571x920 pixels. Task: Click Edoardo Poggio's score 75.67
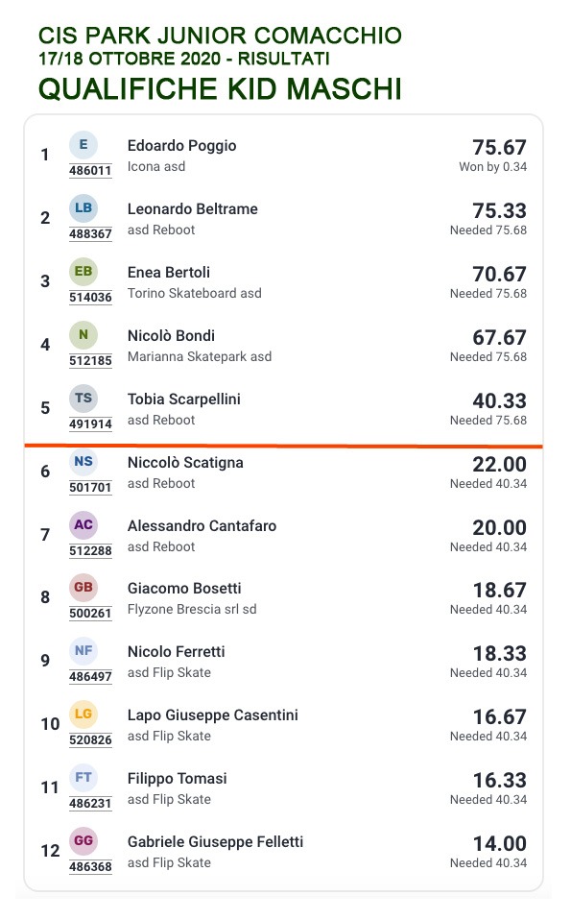tap(499, 147)
